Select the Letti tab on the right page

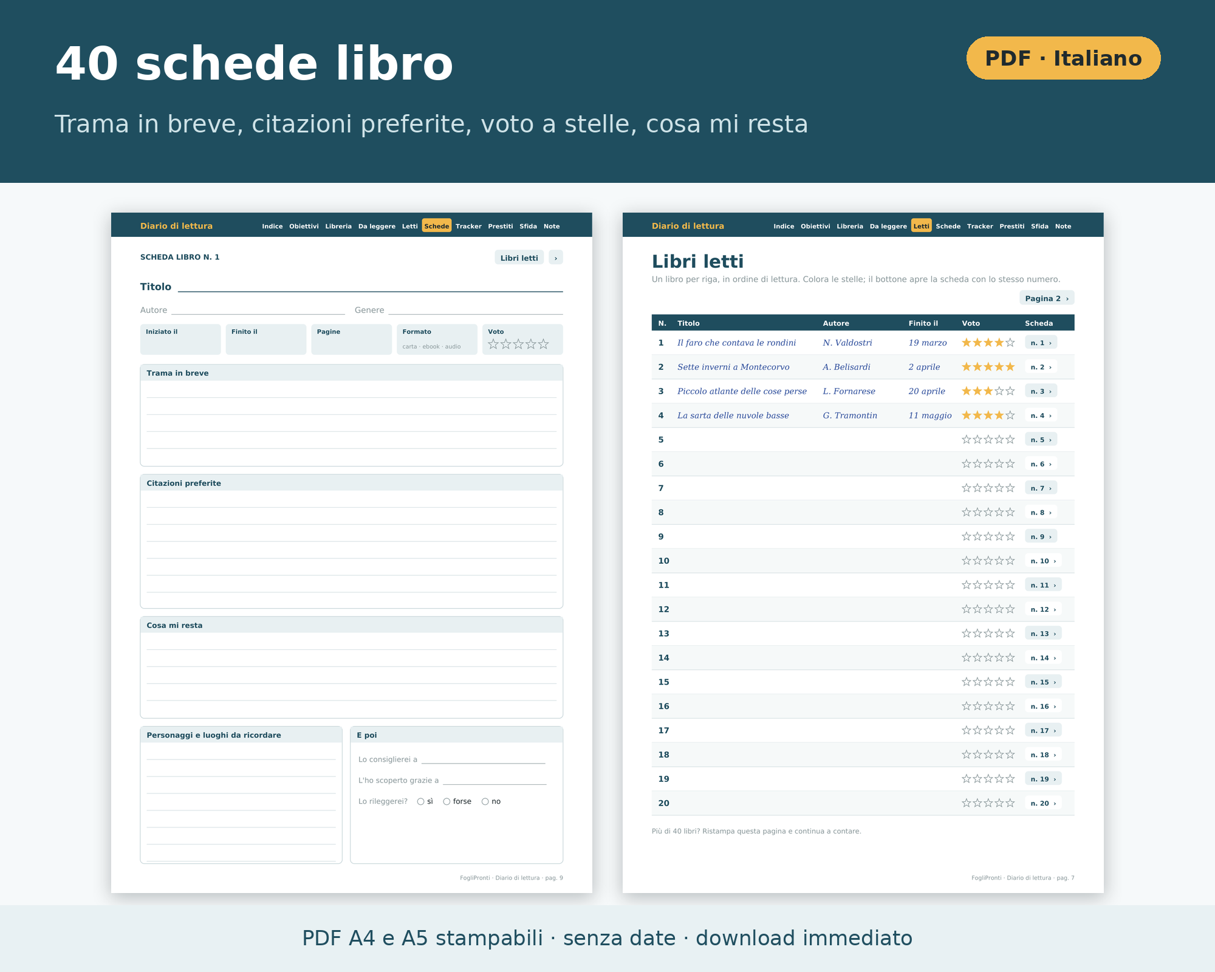922,226
